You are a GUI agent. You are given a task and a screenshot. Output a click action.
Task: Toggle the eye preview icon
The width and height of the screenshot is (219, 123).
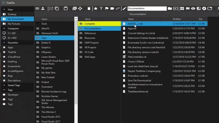click(x=193, y=9)
